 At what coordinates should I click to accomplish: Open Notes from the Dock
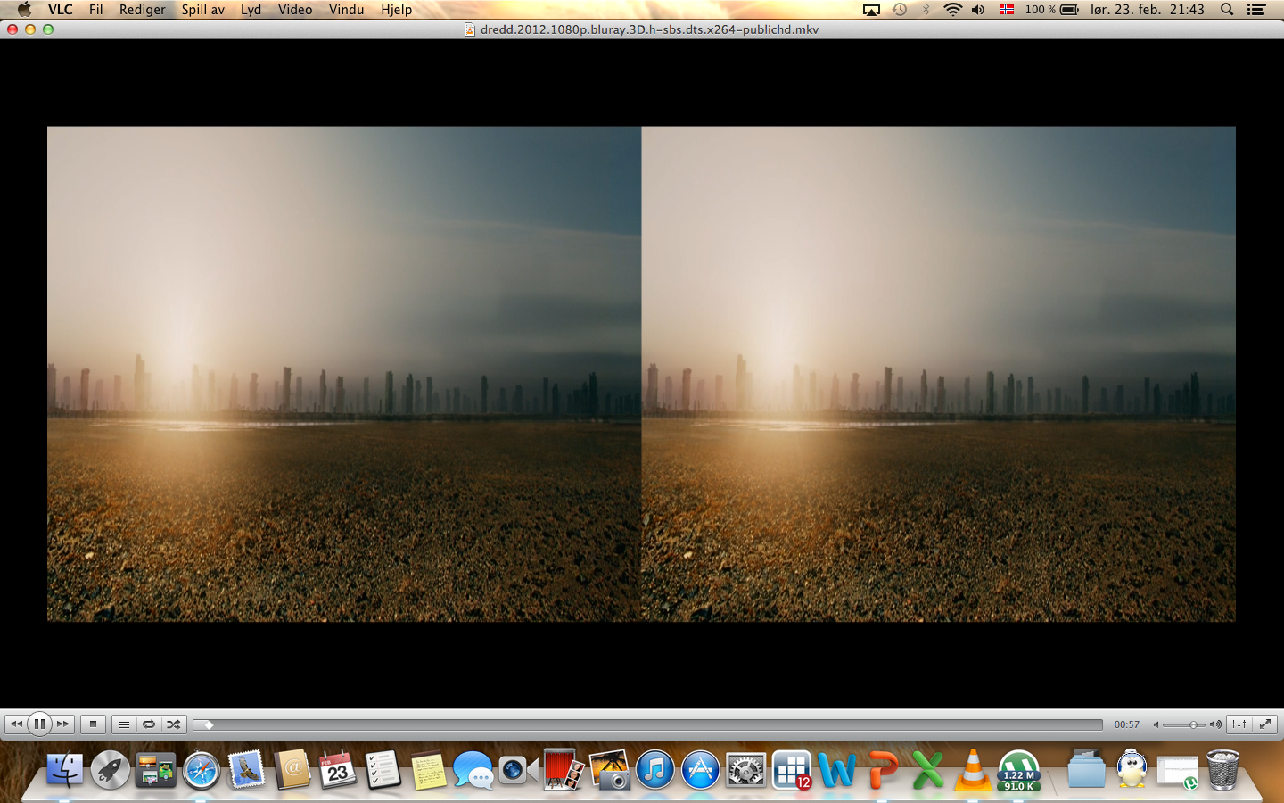428,771
